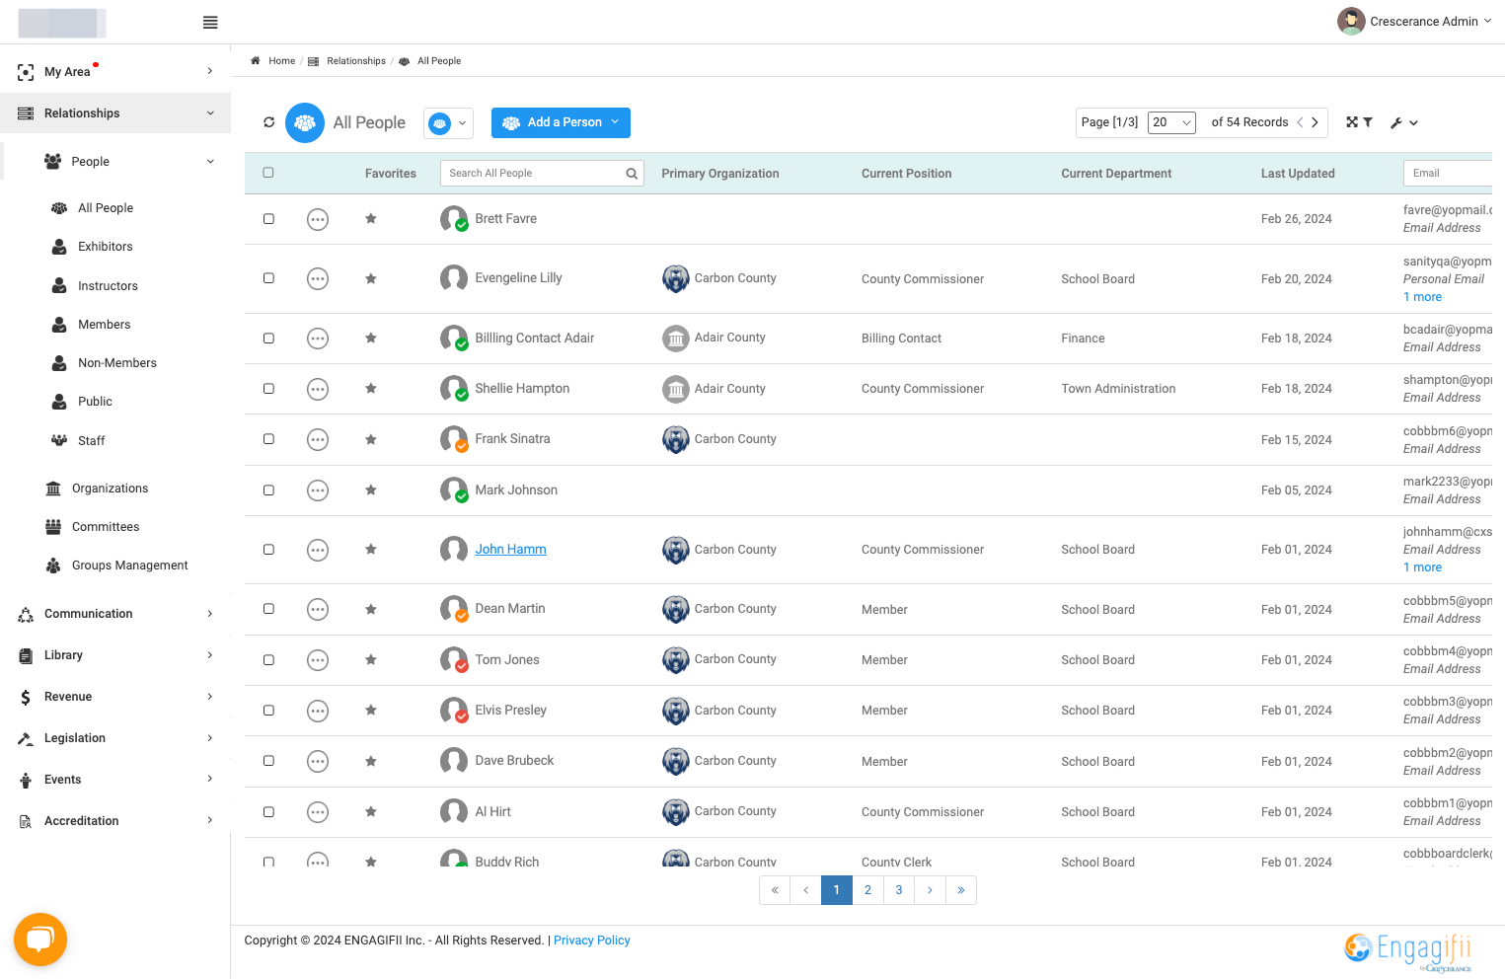Open the filter funnel icon

pos(1368,122)
